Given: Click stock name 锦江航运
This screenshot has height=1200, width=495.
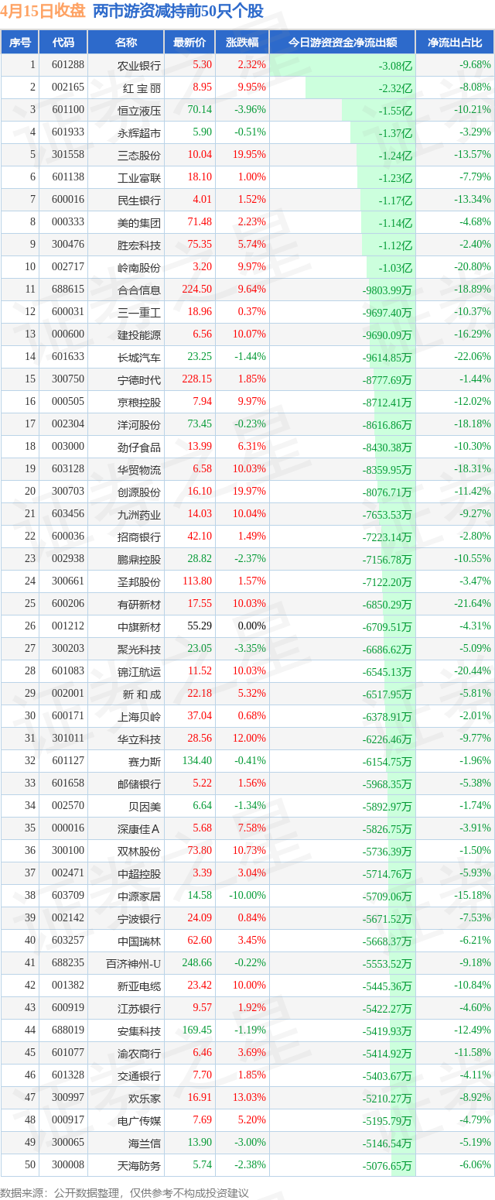Looking at the screenshot, I should coord(139,671).
